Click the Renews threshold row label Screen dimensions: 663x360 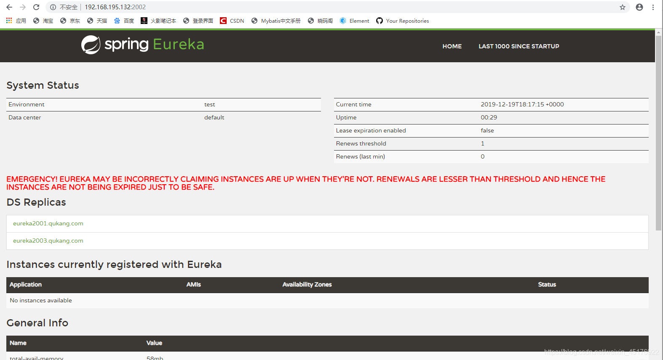tap(361, 143)
